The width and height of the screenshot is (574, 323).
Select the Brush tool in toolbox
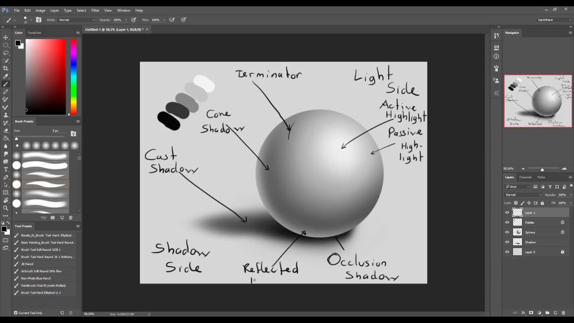6,84
